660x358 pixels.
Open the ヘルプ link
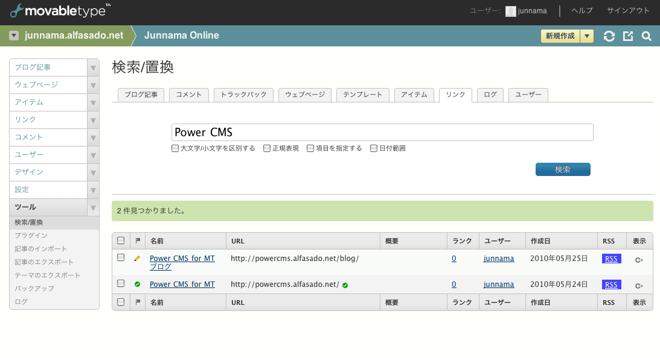click(582, 11)
